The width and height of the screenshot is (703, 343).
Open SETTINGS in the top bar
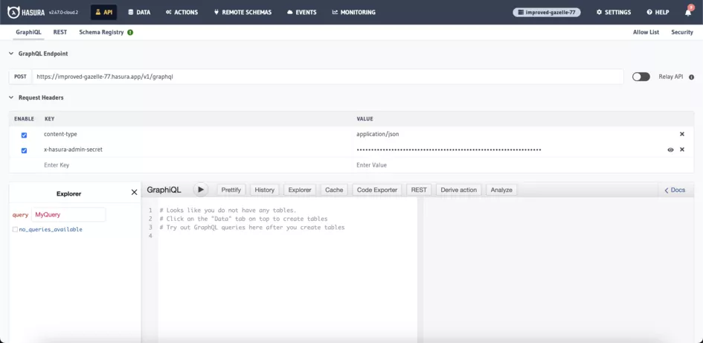[613, 12]
